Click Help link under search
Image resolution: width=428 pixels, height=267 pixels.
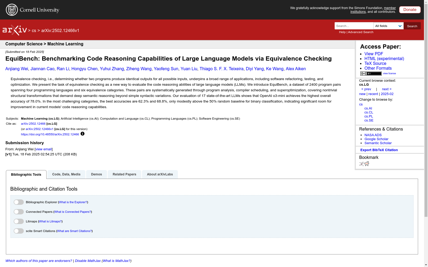[342, 32]
